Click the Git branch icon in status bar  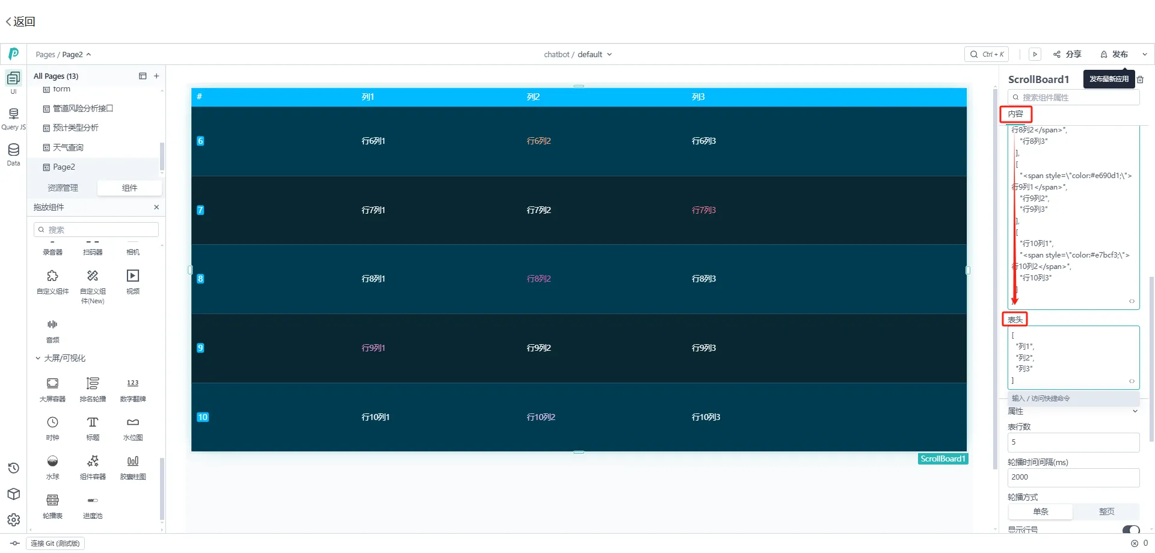pos(15,543)
